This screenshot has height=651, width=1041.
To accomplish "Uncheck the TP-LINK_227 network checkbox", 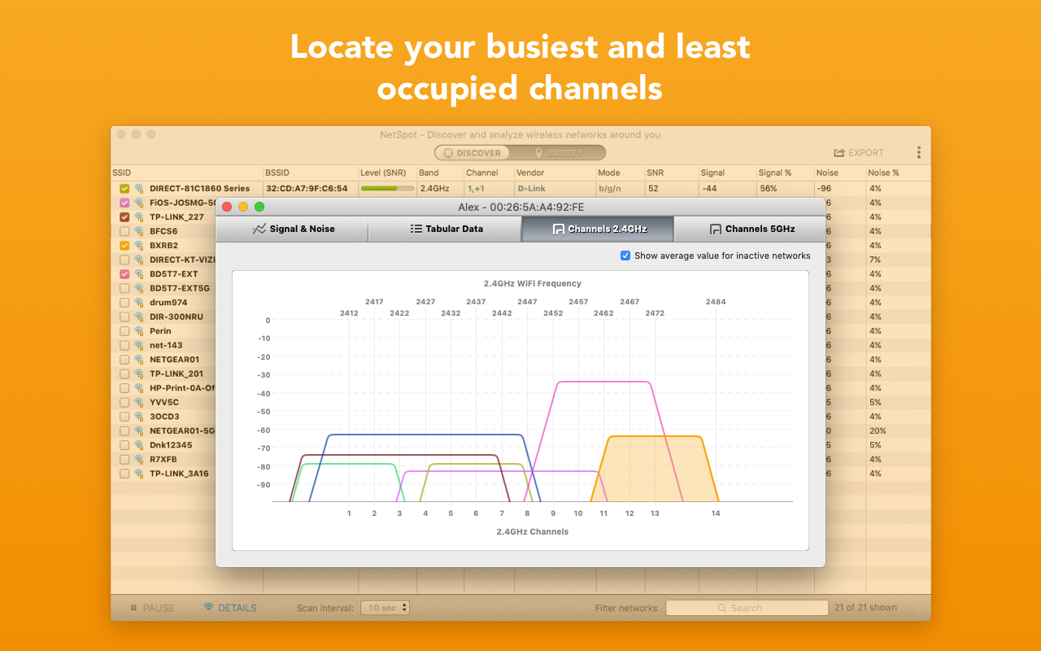I will pos(124,217).
